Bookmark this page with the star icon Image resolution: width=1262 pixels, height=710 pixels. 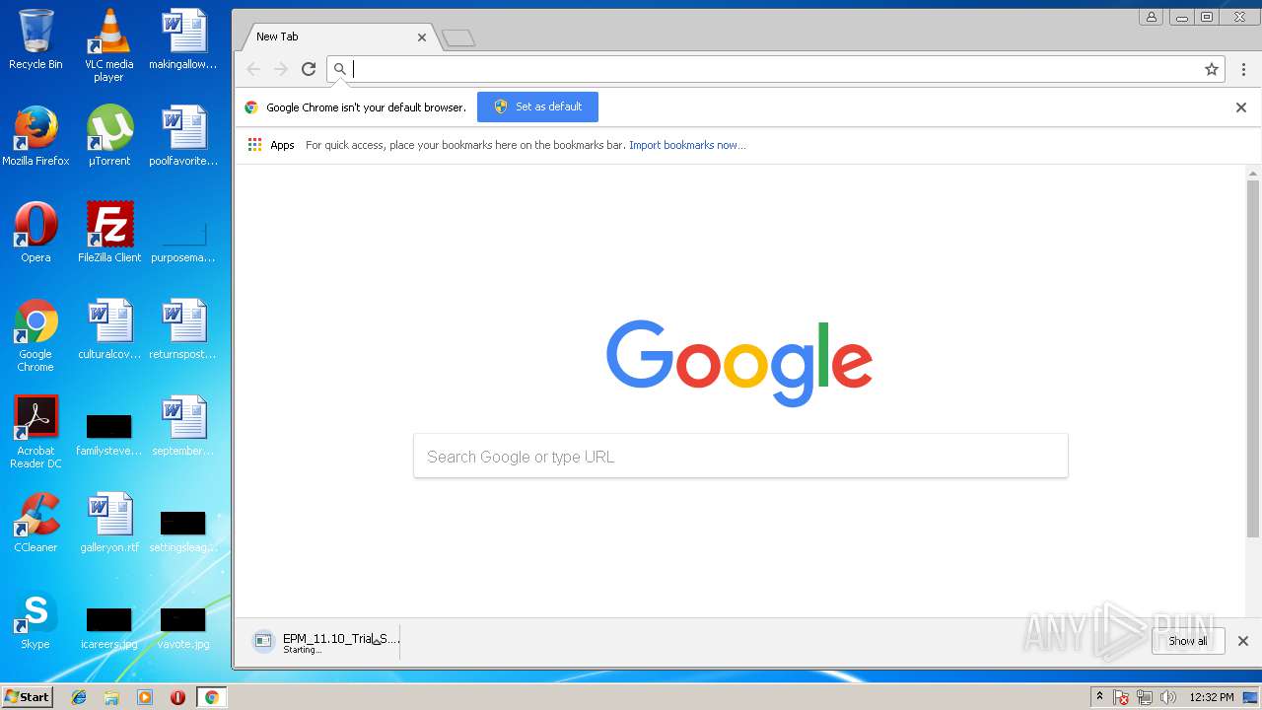coord(1212,69)
